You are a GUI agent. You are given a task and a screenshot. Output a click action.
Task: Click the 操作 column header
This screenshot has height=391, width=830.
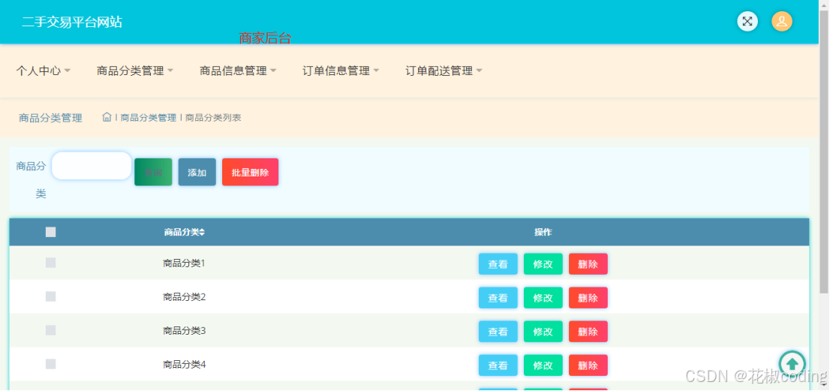[x=543, y=232]
